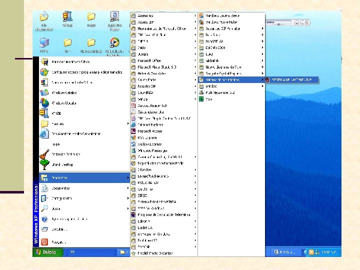Viewport: 360px width, 270px height.
Task: Expand the EpiInfo 2000 program group
Action: pyautogui.click(x=231, y=48)
